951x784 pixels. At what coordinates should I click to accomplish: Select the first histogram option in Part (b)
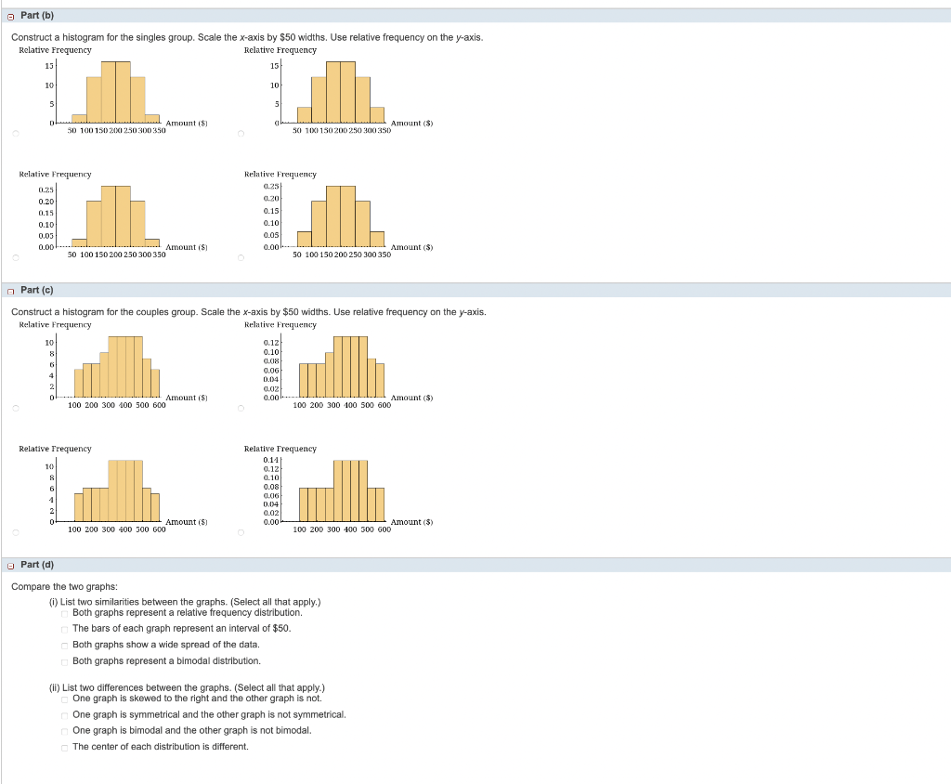point(16,134)
